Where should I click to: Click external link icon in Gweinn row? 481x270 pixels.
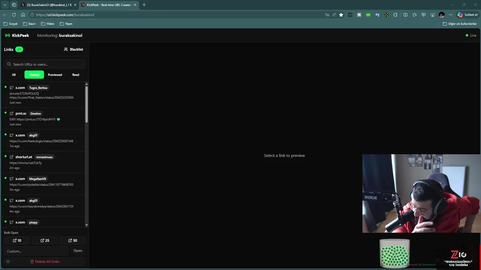[x=12, y=113]
